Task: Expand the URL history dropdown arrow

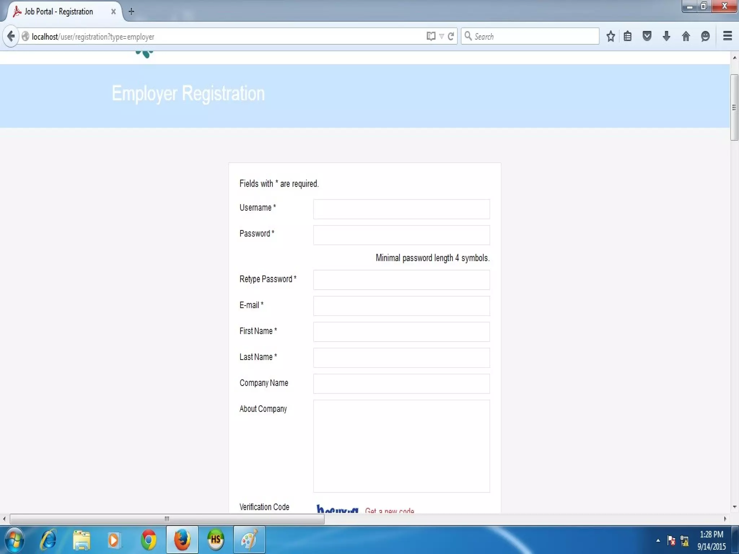Action: coord(441,36)
